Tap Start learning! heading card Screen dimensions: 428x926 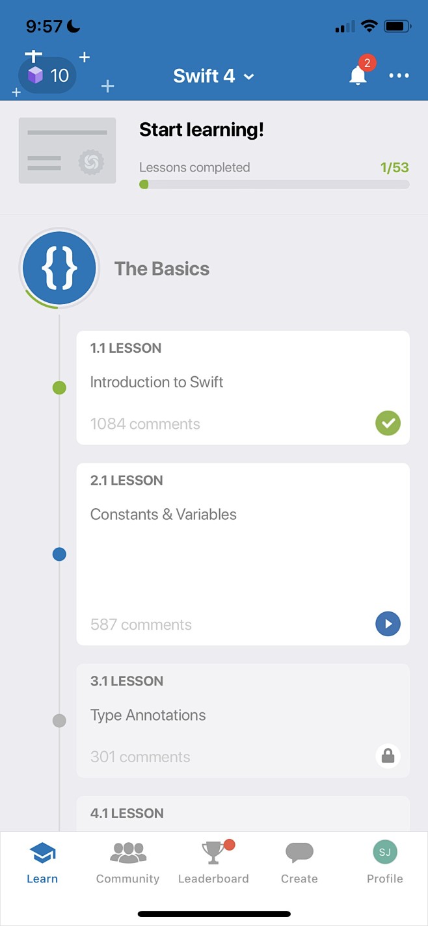point(201,129)
